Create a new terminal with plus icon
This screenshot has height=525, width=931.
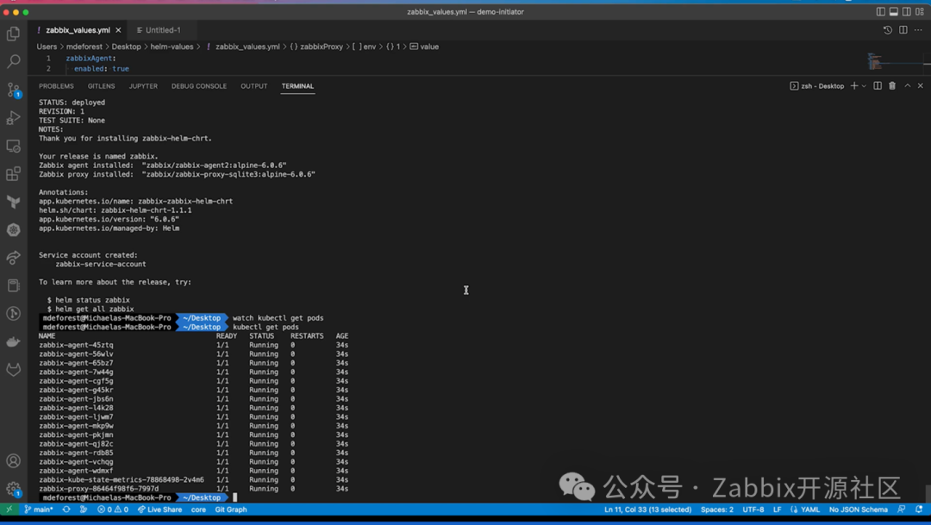click(853, 86)
